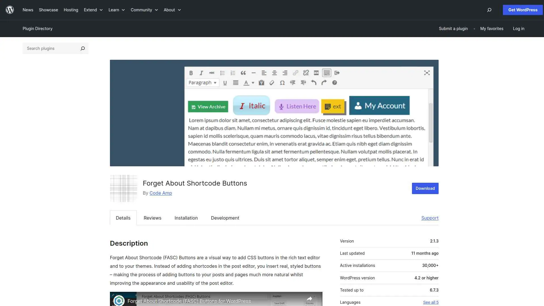Click the Download button for the plugin

[x=425, y=188]
